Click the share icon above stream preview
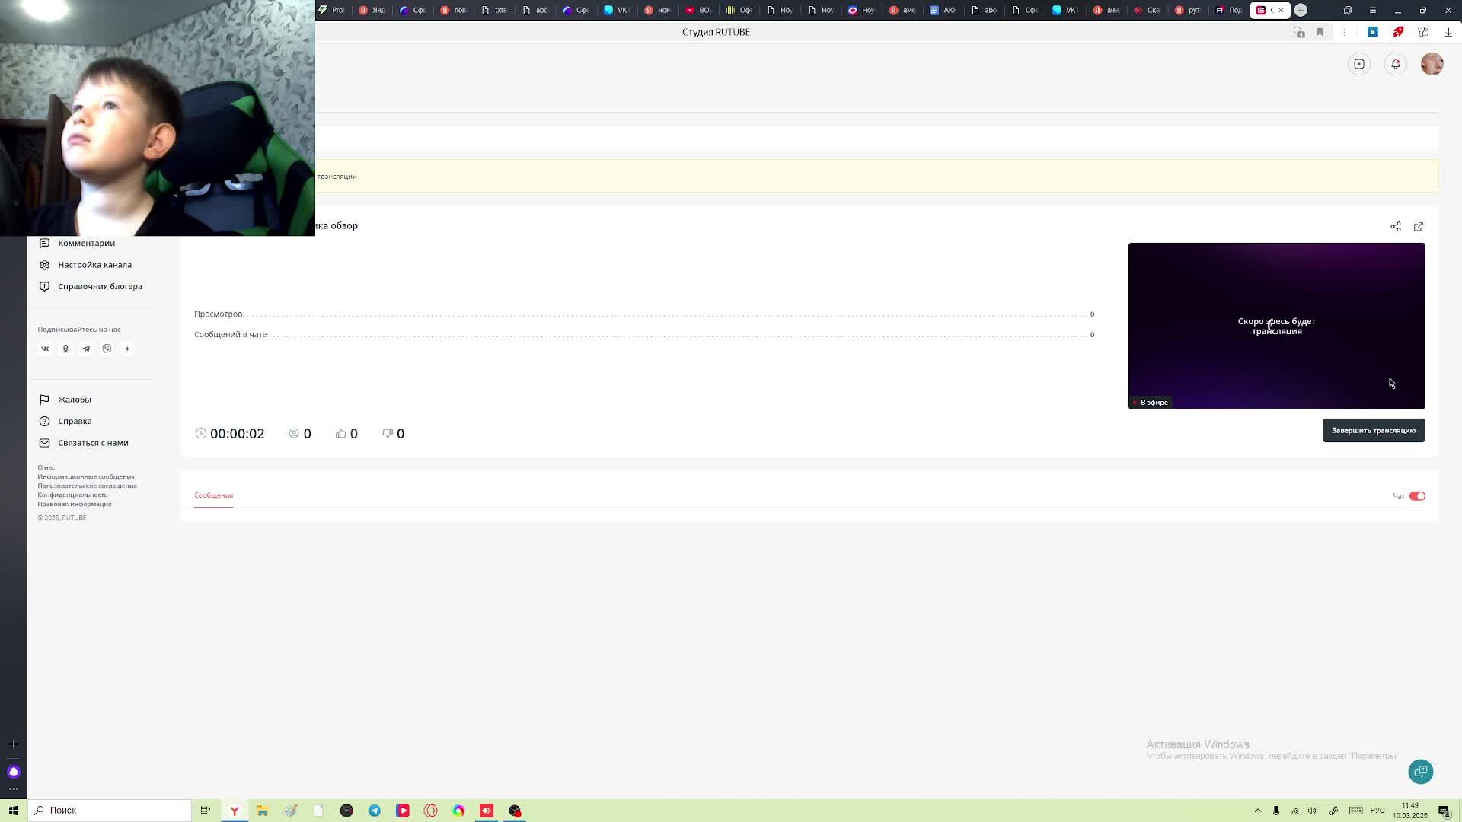 1395,227
